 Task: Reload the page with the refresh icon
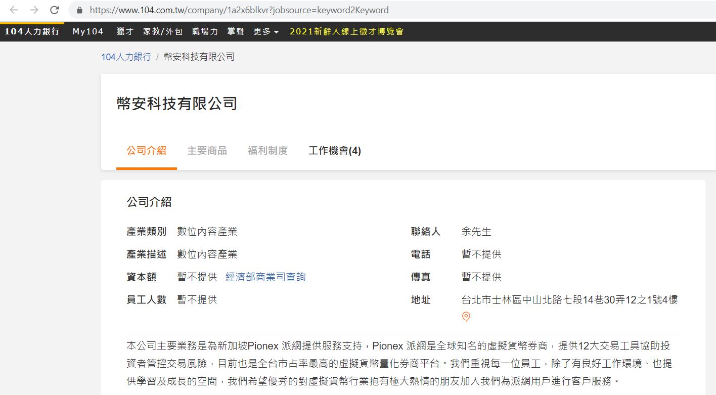55,10
